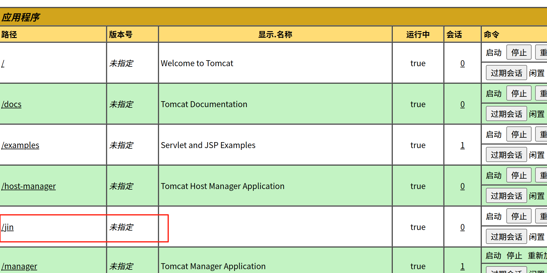Click the 启动 label in the /docs row
Viewport: 547px width, 273px height.
click(x=494, y=93)
